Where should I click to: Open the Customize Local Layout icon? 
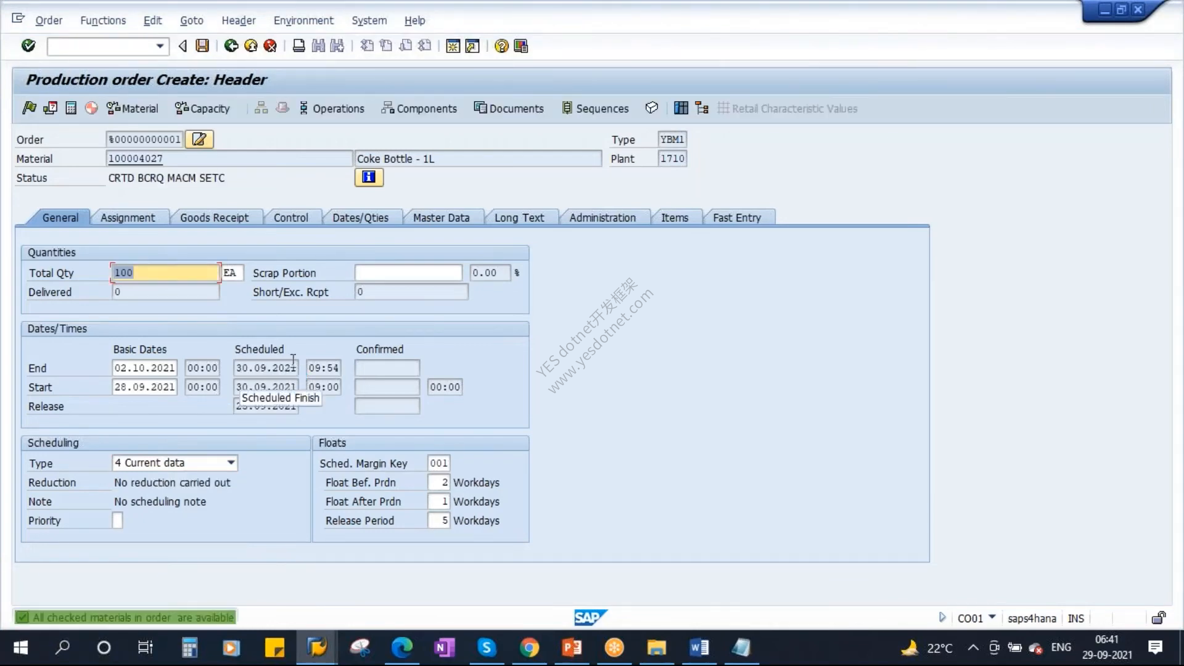tap(521, 46)
